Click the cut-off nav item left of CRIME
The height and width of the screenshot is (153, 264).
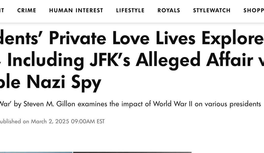[x=2, y=10]
